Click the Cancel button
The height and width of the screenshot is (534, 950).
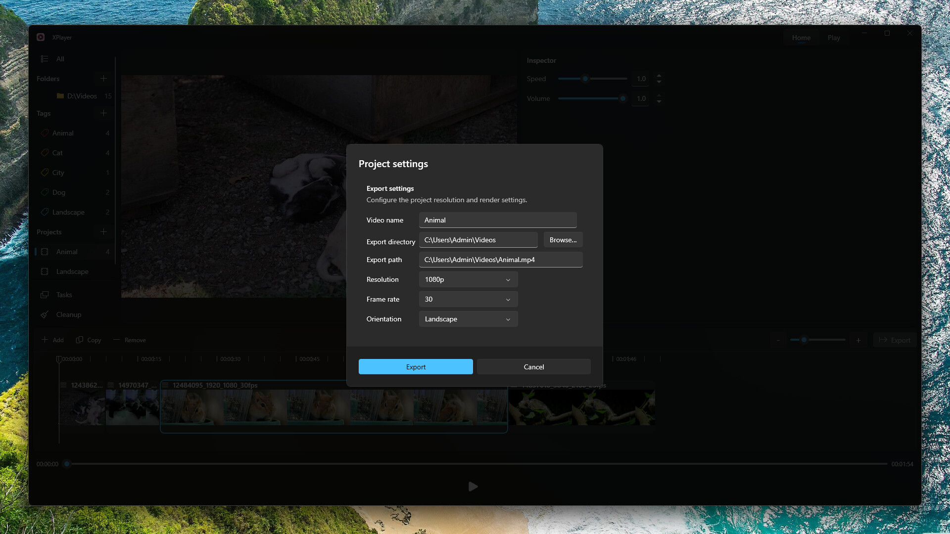533,367
